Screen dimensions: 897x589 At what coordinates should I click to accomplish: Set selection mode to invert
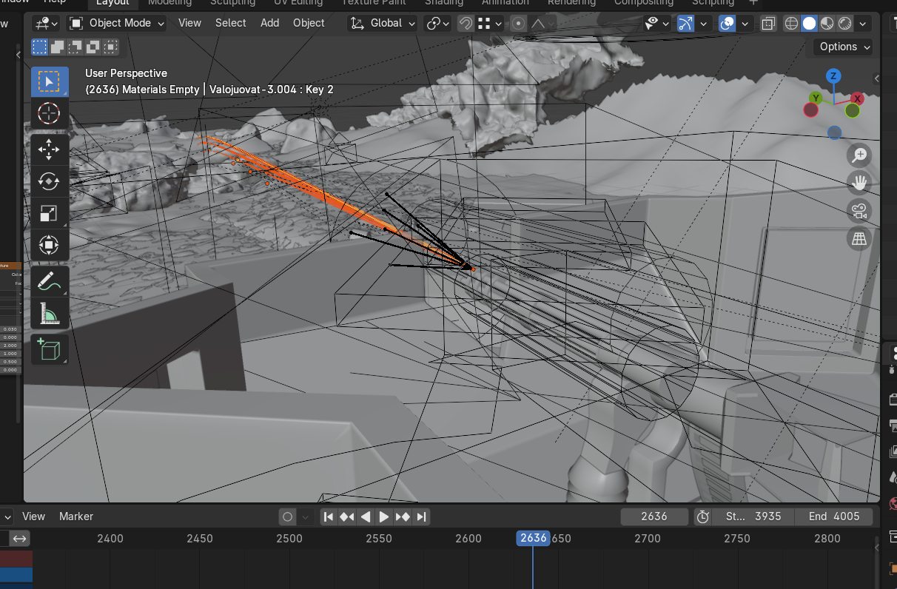pyautogui.click(x=93, y=47)
